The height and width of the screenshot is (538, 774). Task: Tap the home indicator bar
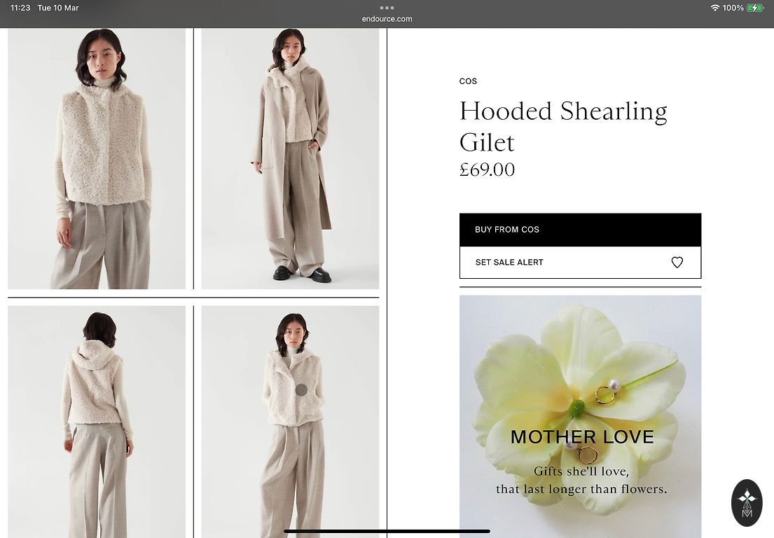click(387, 531)
